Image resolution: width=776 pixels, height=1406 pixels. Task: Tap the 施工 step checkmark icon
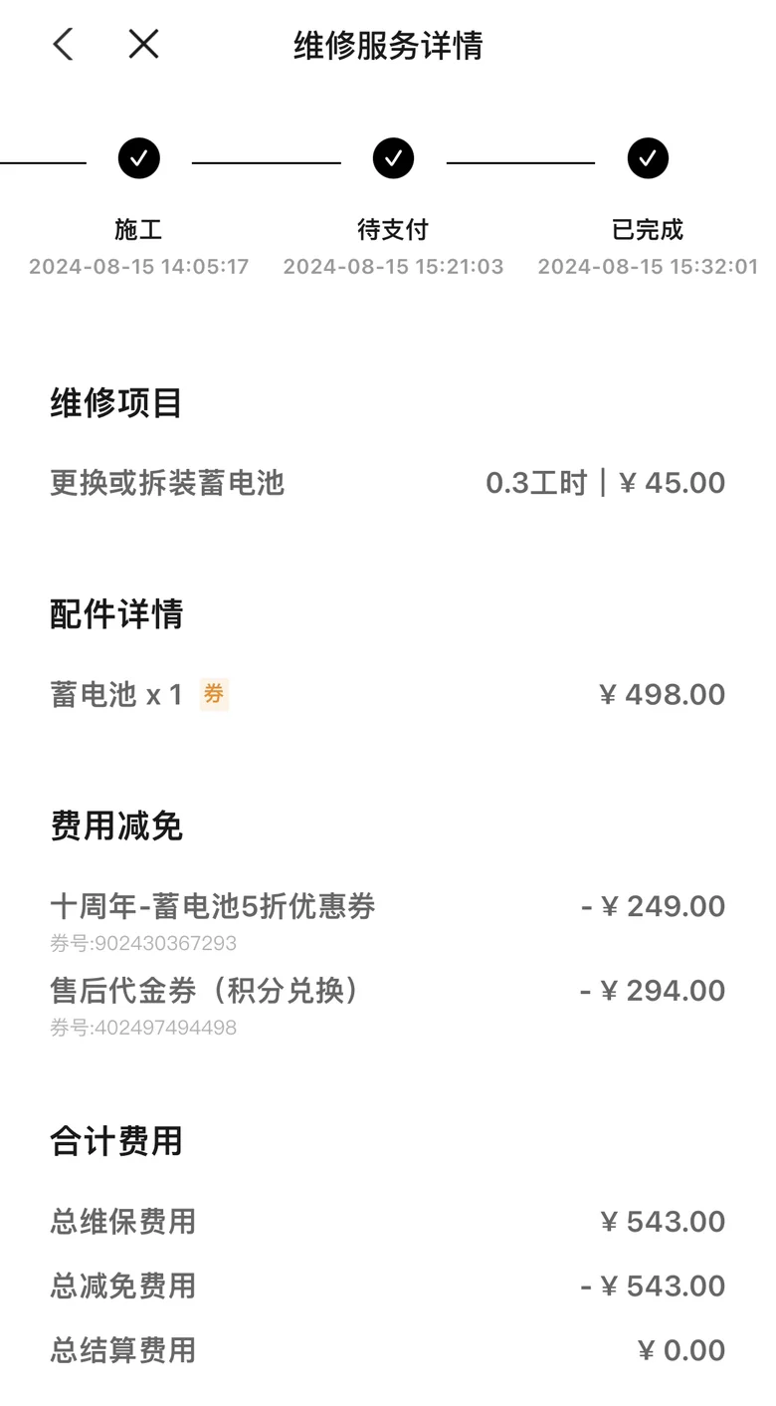click(x=138, y=158)
